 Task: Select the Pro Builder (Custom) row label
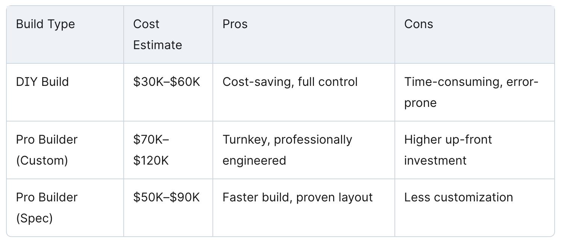point(47,150)
